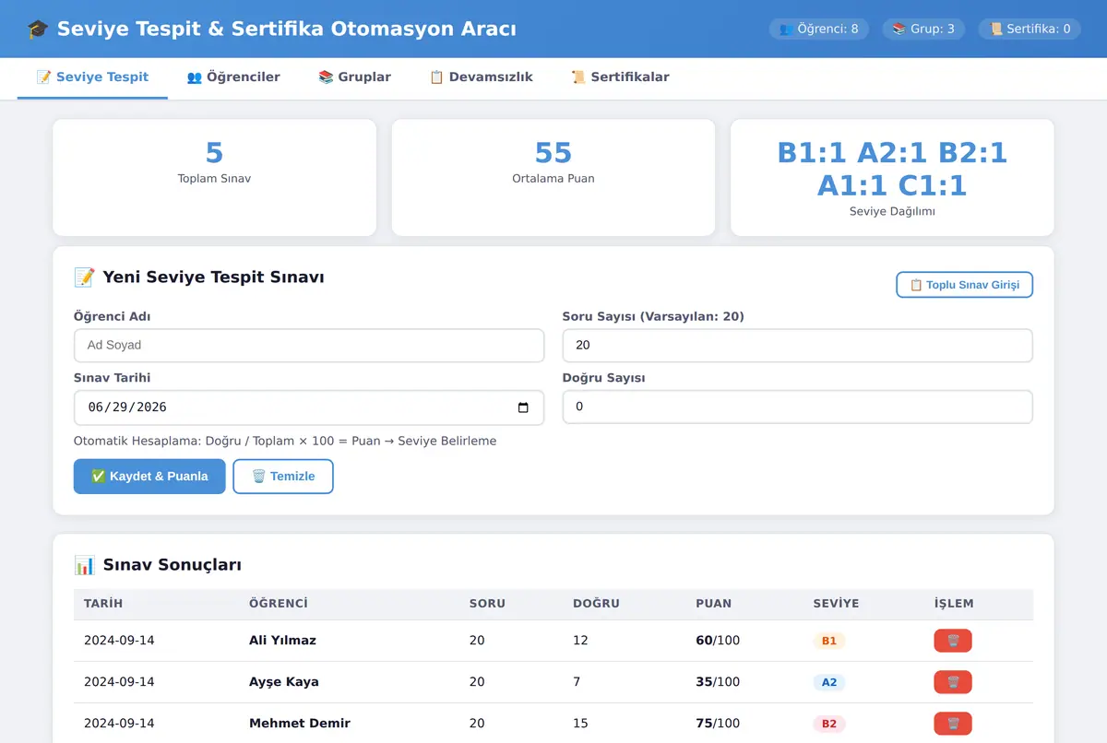Screen dimensions: 1107x743
Task: Click the 35/100 score cell
Action: click(718, 682)
